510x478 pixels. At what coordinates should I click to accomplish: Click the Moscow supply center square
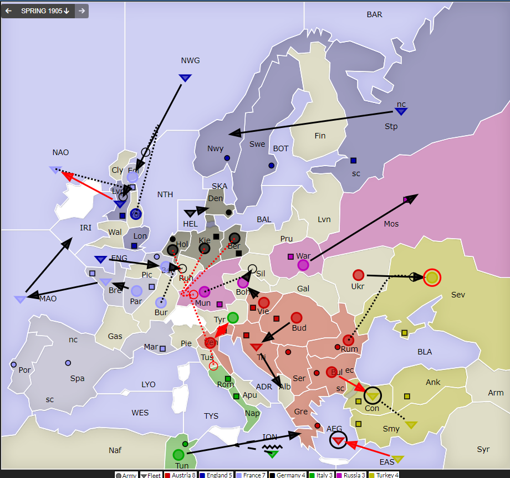click(x=406, y=199)
